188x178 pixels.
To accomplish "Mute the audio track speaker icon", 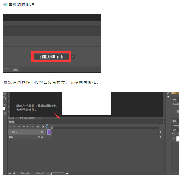I will (x=39, y=137).
